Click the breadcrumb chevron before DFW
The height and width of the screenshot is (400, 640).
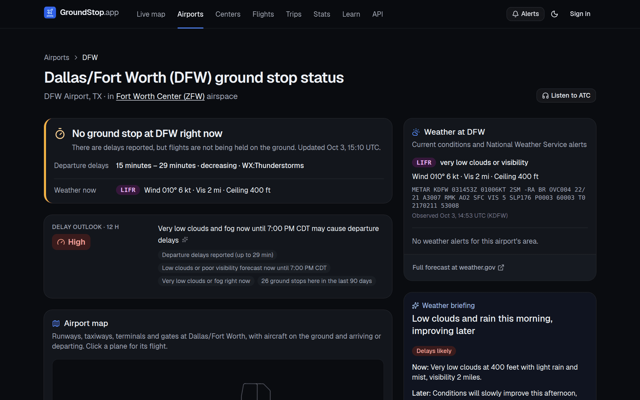76,58
